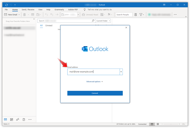Expand the Quick Steps 2019 dropdown arrow
The width and height of the screenshot is (190, 128).
coord(78,15)
